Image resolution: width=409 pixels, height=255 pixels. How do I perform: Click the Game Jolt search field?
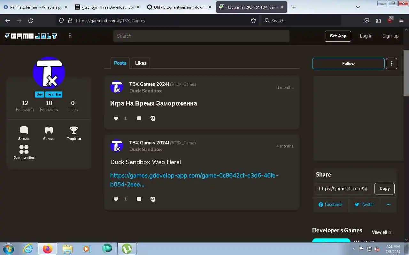[x=201, y=36]
